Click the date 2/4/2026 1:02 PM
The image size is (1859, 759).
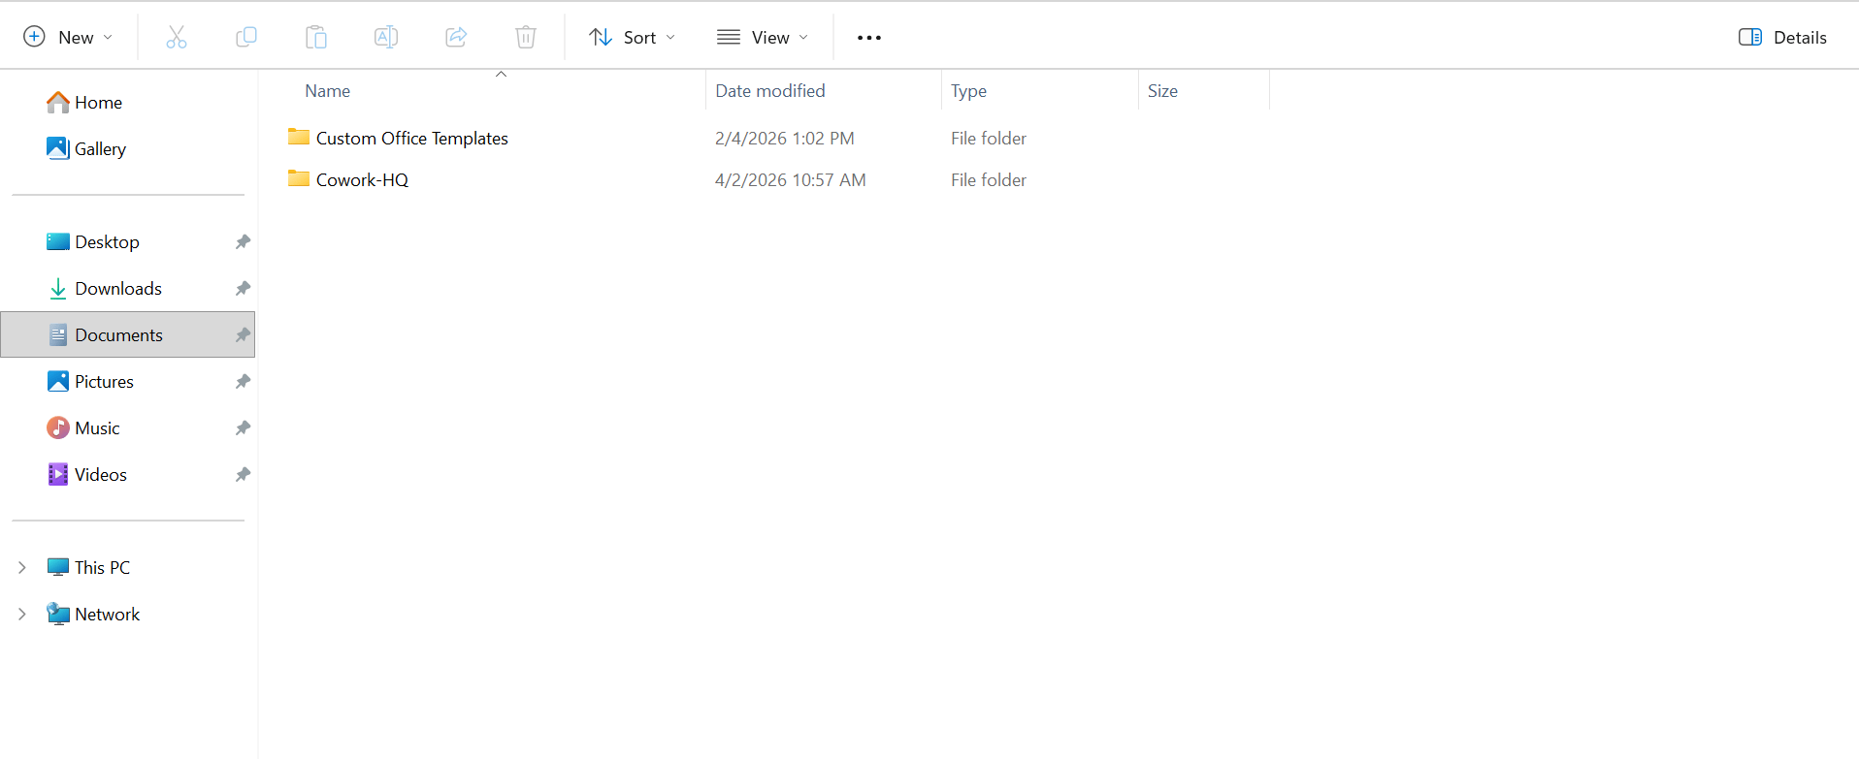click(785, 138)
